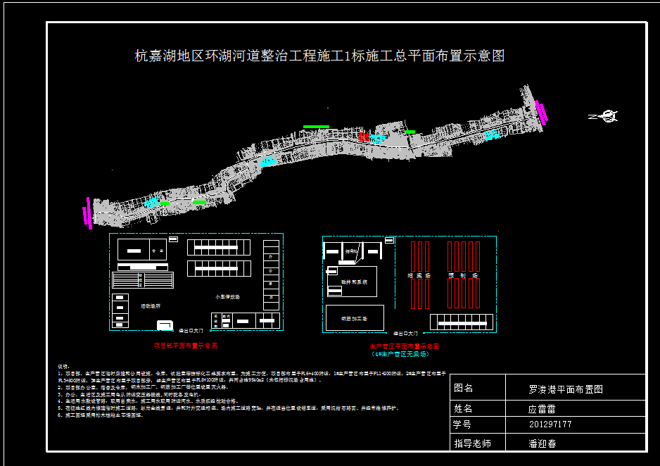Select the 钢筋加工场 rebar workshop block
This screenshot has height=466, width=660.
(x=354, y=317)
